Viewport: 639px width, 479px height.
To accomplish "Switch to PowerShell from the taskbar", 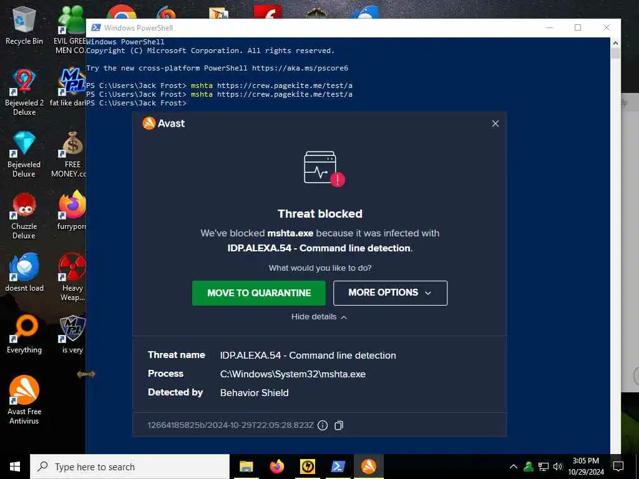I will pyautogui.click(x=338, y=467).
